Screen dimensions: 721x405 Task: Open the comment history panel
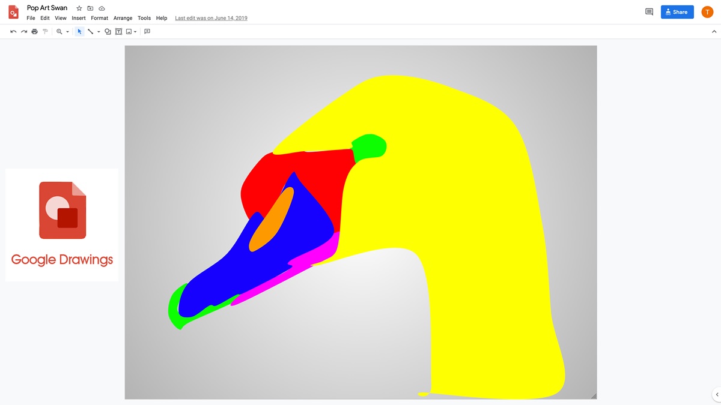649,11
